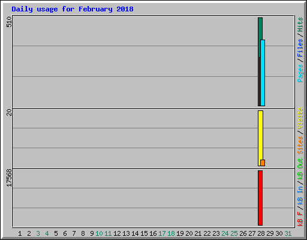
Task: Click day 3 on the x-axis
Action: [38, 233]
